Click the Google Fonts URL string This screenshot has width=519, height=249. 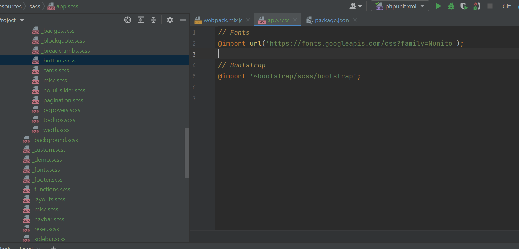point(361,43)
